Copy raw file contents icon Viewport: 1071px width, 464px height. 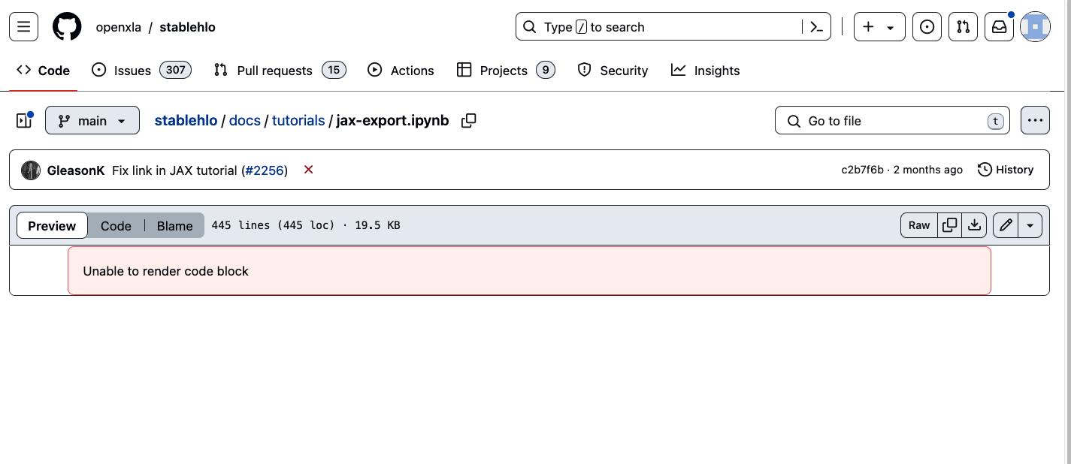click(x=950, y=225)
